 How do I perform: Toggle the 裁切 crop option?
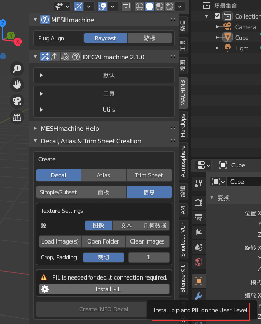pos(104,257)
